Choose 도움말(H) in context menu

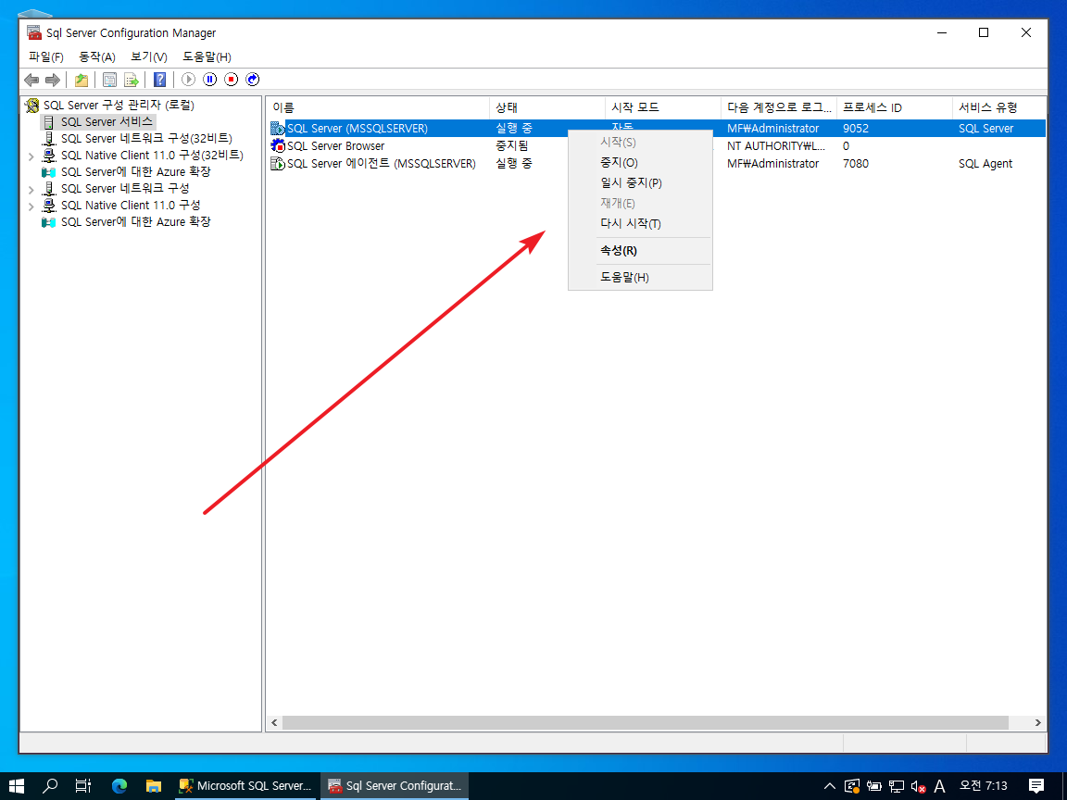[x=640, y=278]
